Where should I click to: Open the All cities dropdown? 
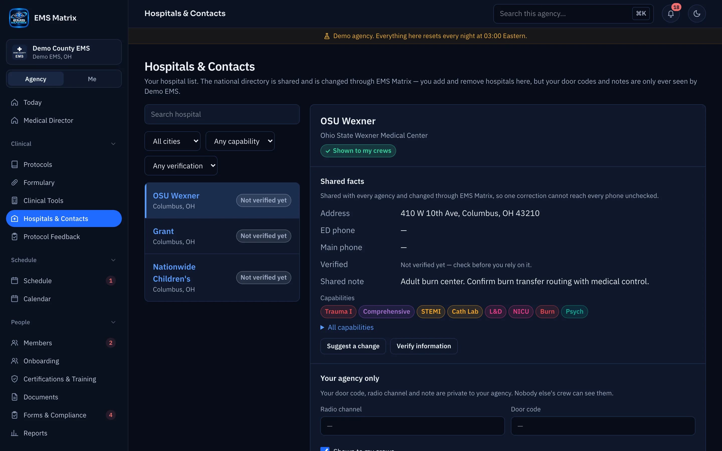tap(172, 141)
